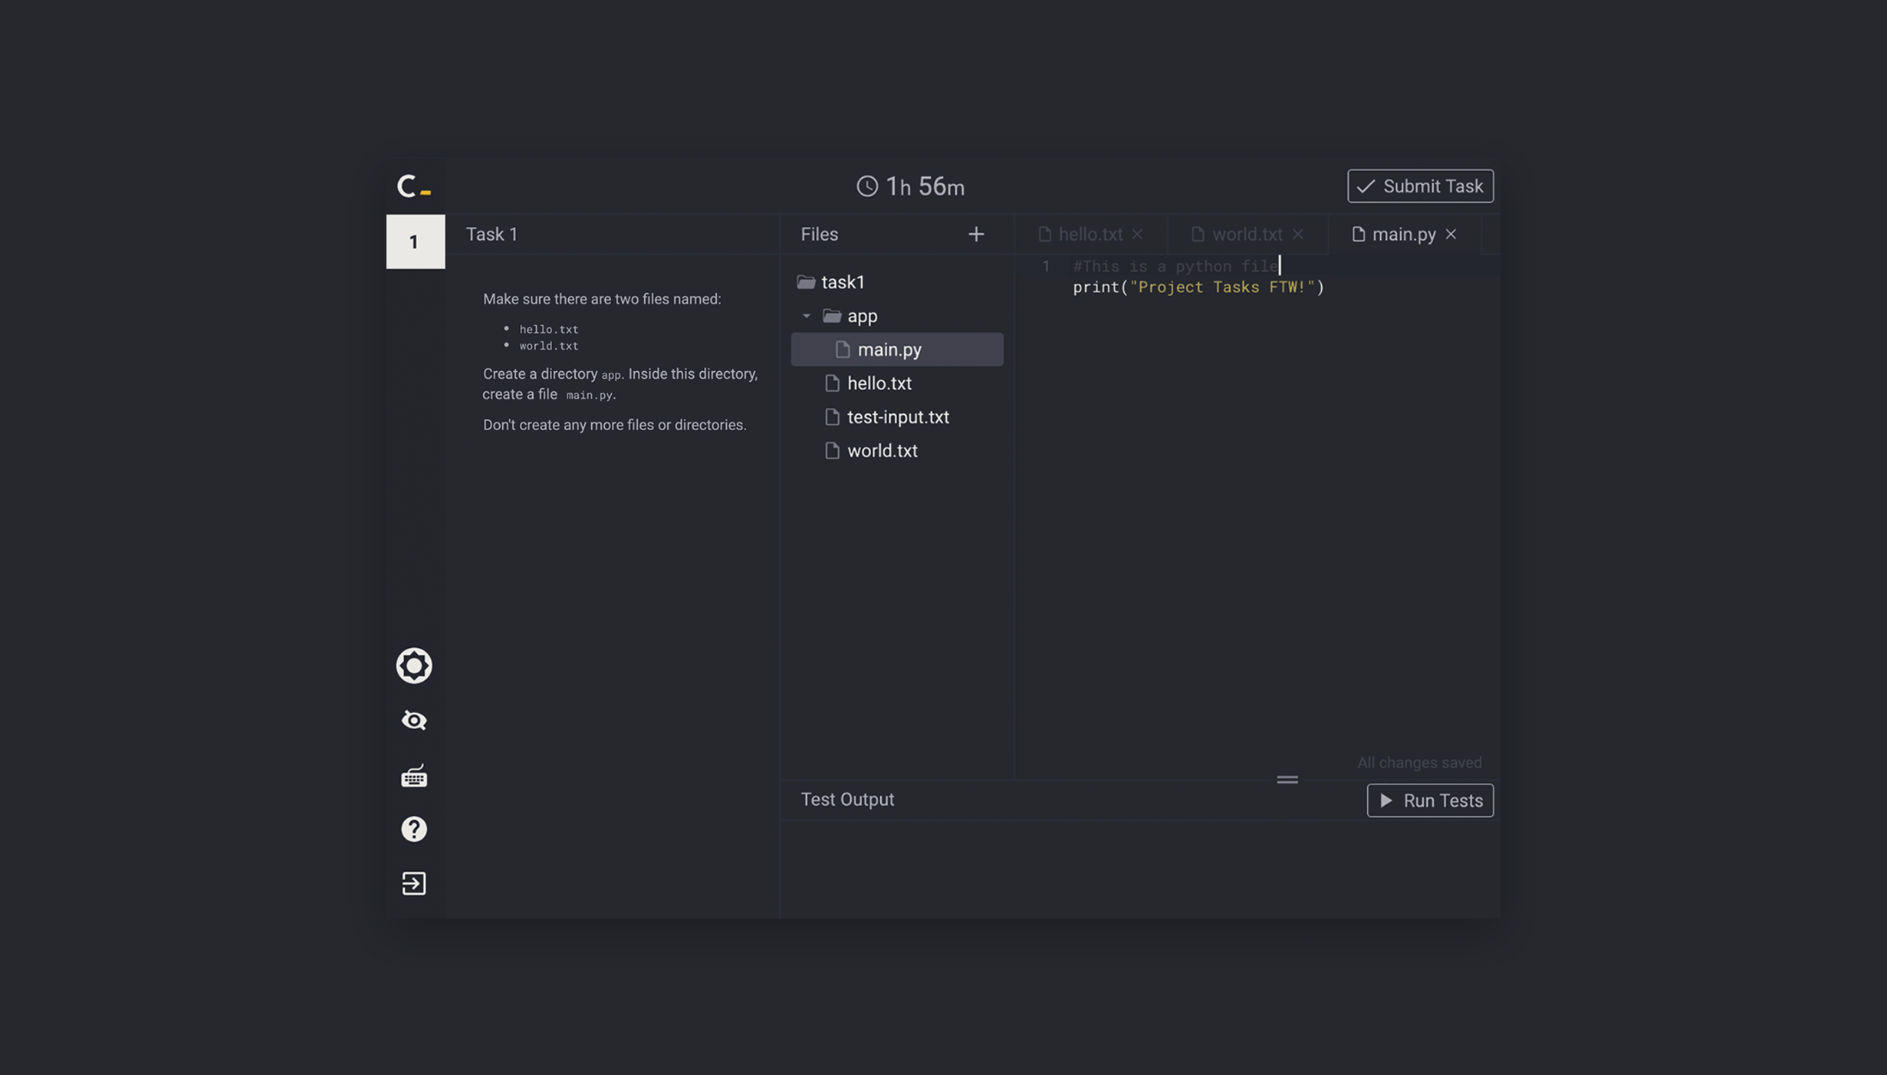Select the task1 root folder

tap(842, 282)
